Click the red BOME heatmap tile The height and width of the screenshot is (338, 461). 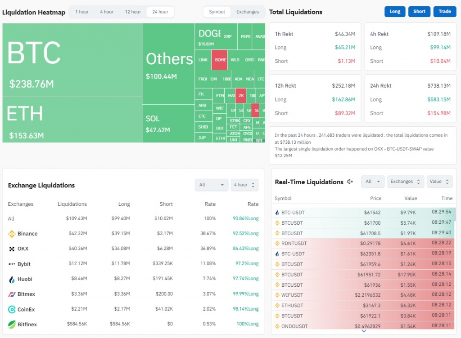click(219, 60)
